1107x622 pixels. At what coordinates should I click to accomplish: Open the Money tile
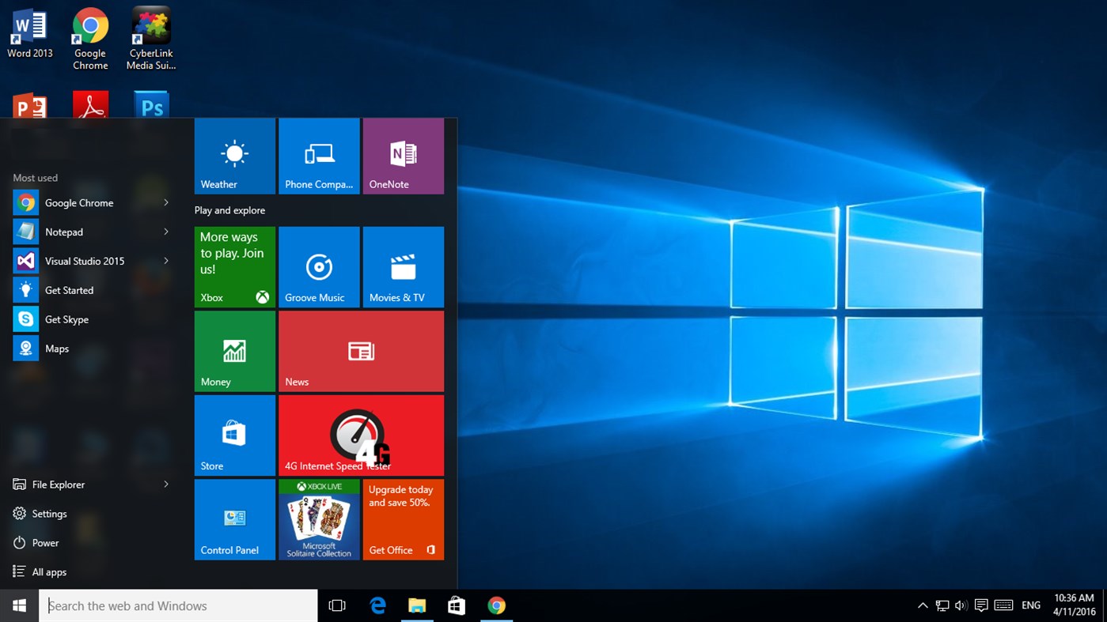pyautogui.click(x=235, y=351)
